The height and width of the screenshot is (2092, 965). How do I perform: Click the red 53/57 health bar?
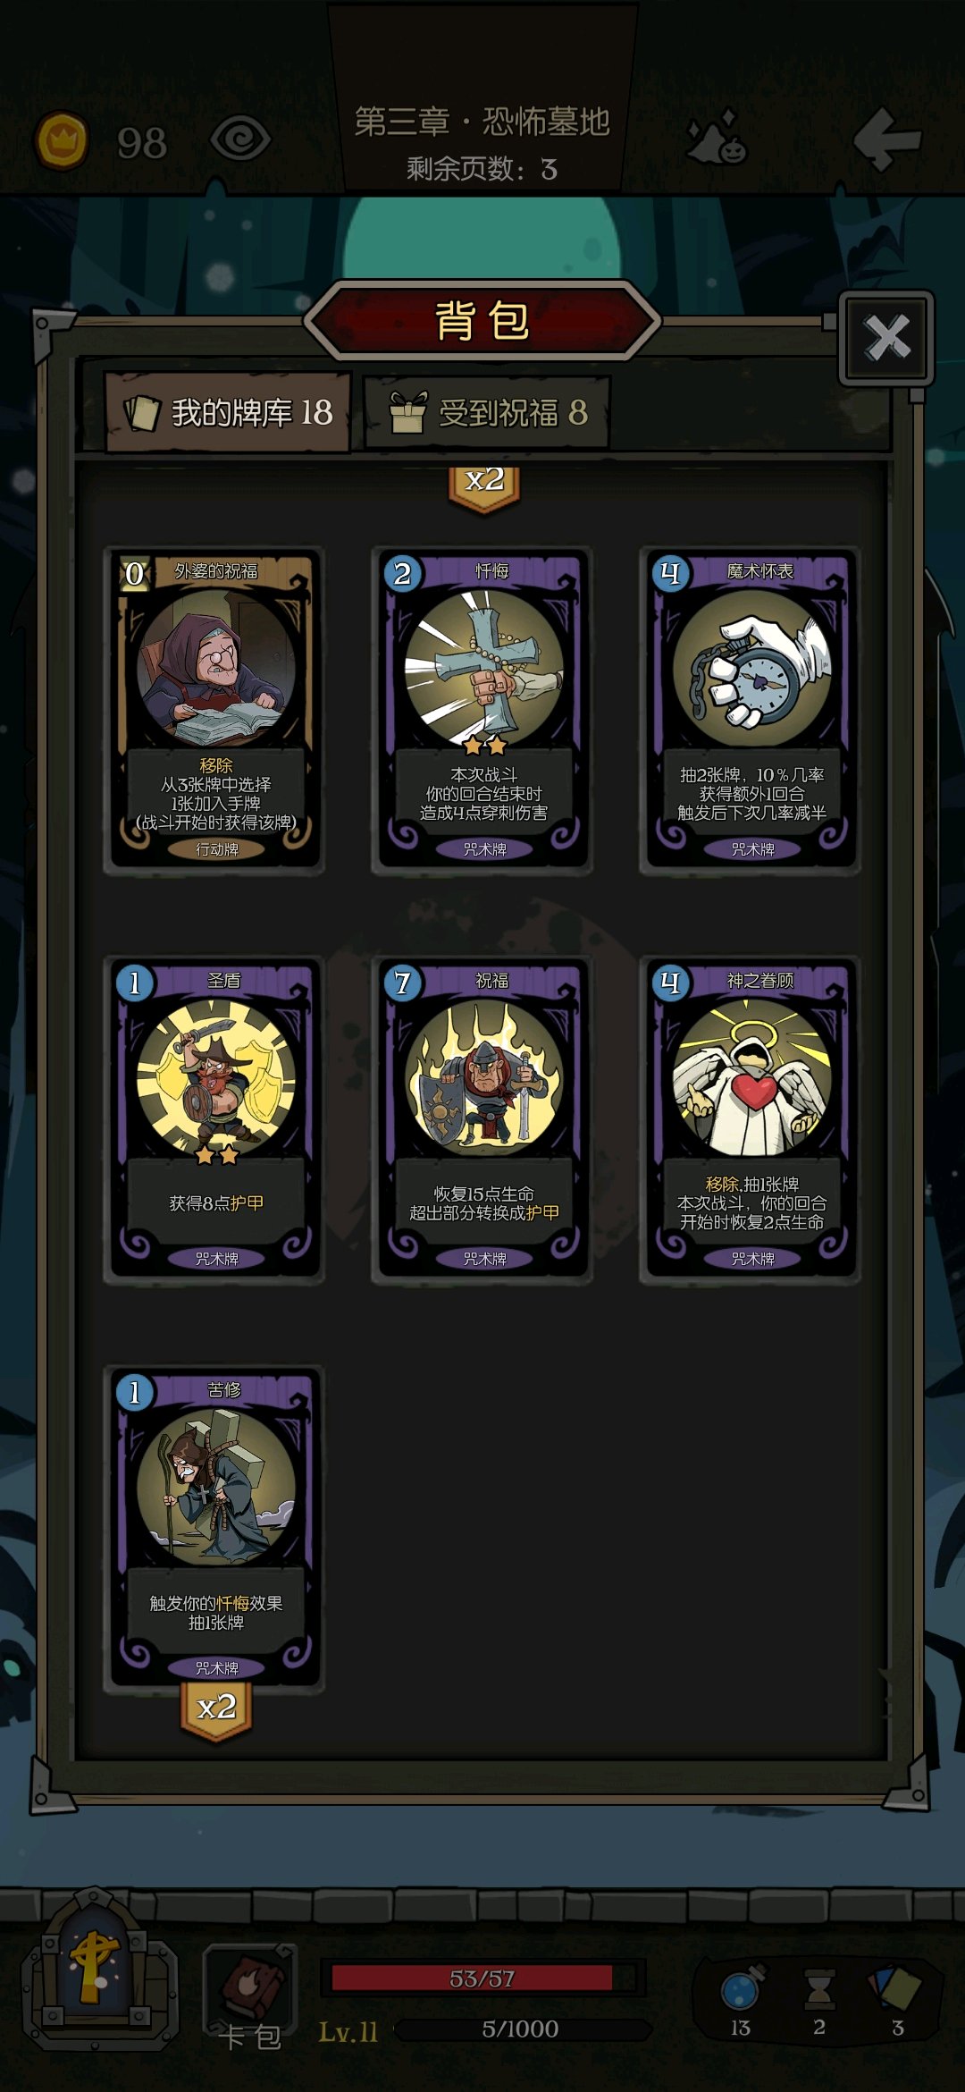click(482, 1978)
